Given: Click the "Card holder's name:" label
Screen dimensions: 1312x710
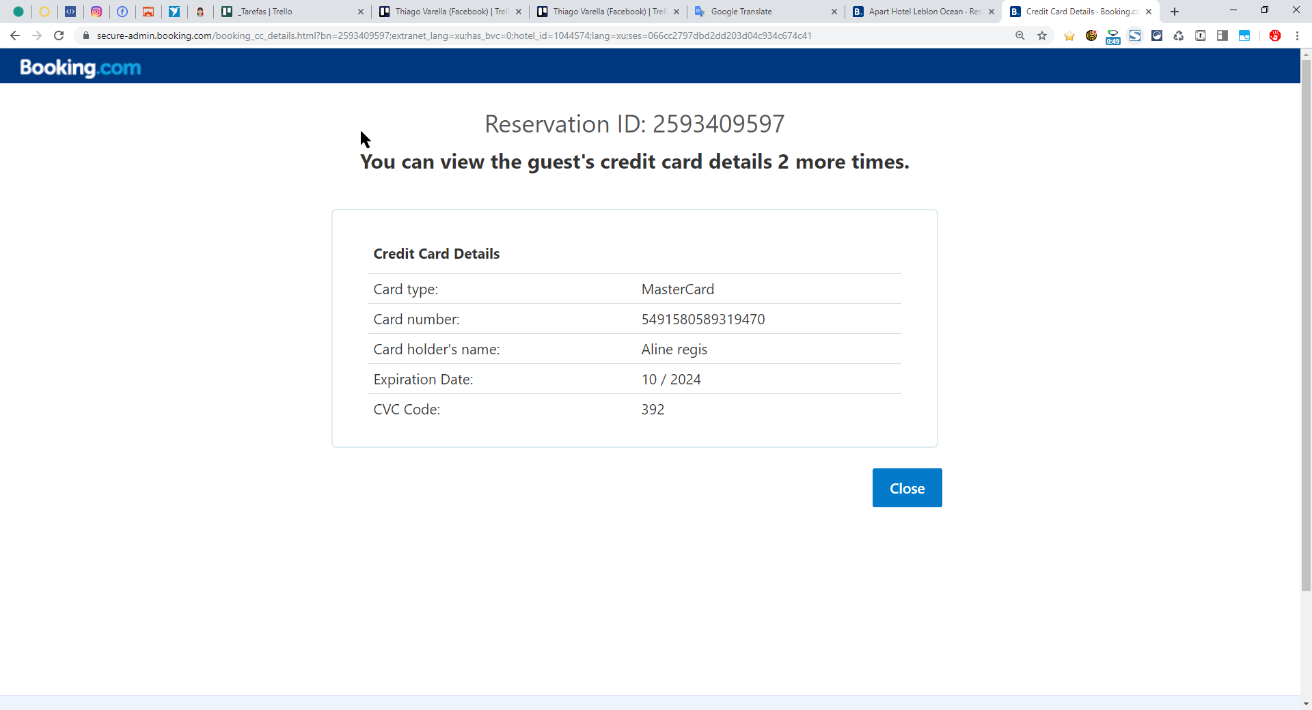Looking at the screenshot, I should [x=437, y=350].
